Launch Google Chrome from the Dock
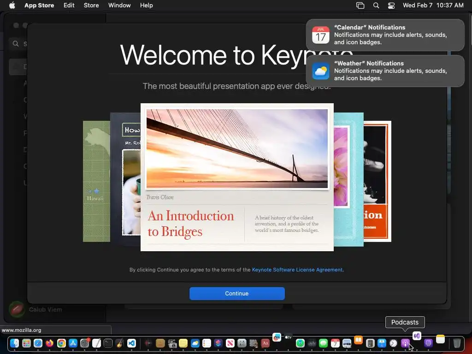Image resolution: width=472 pixels, height=354 pixels. click(61, 343)
